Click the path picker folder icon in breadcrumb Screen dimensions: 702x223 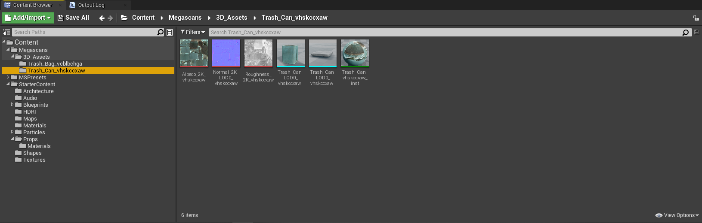click(124, 18)
